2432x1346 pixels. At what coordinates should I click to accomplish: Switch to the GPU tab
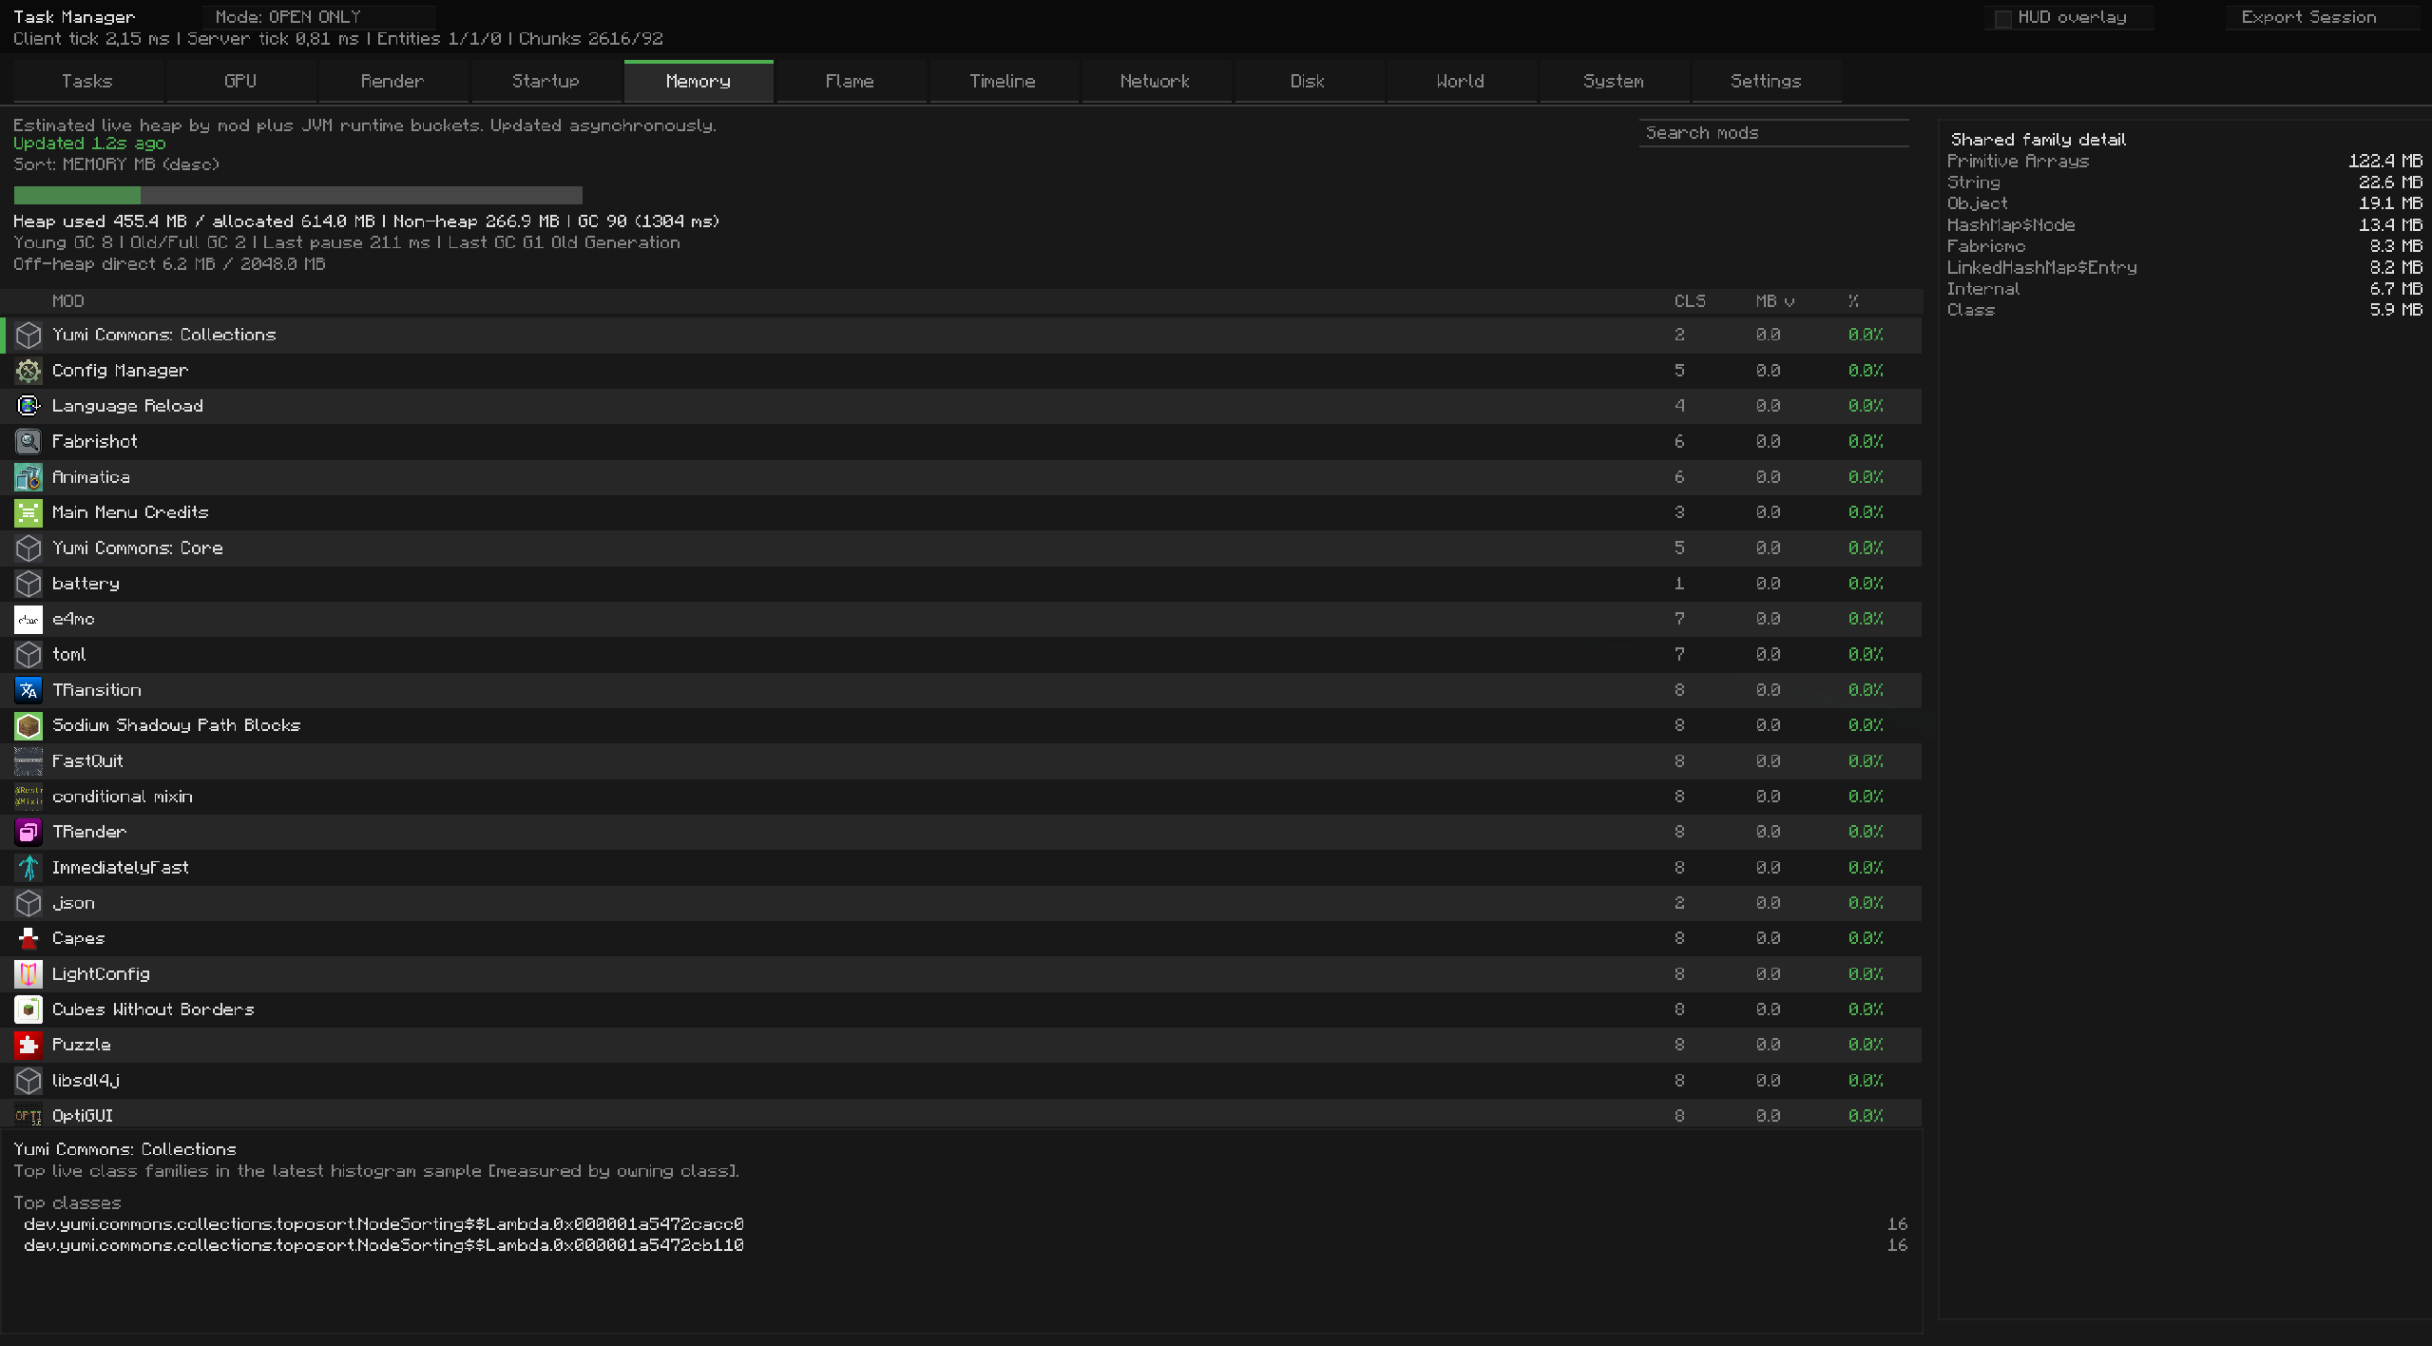(x=240, y=82)
